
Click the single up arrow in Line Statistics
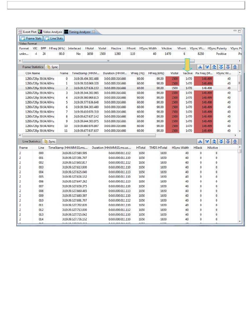tap(200, 142)
